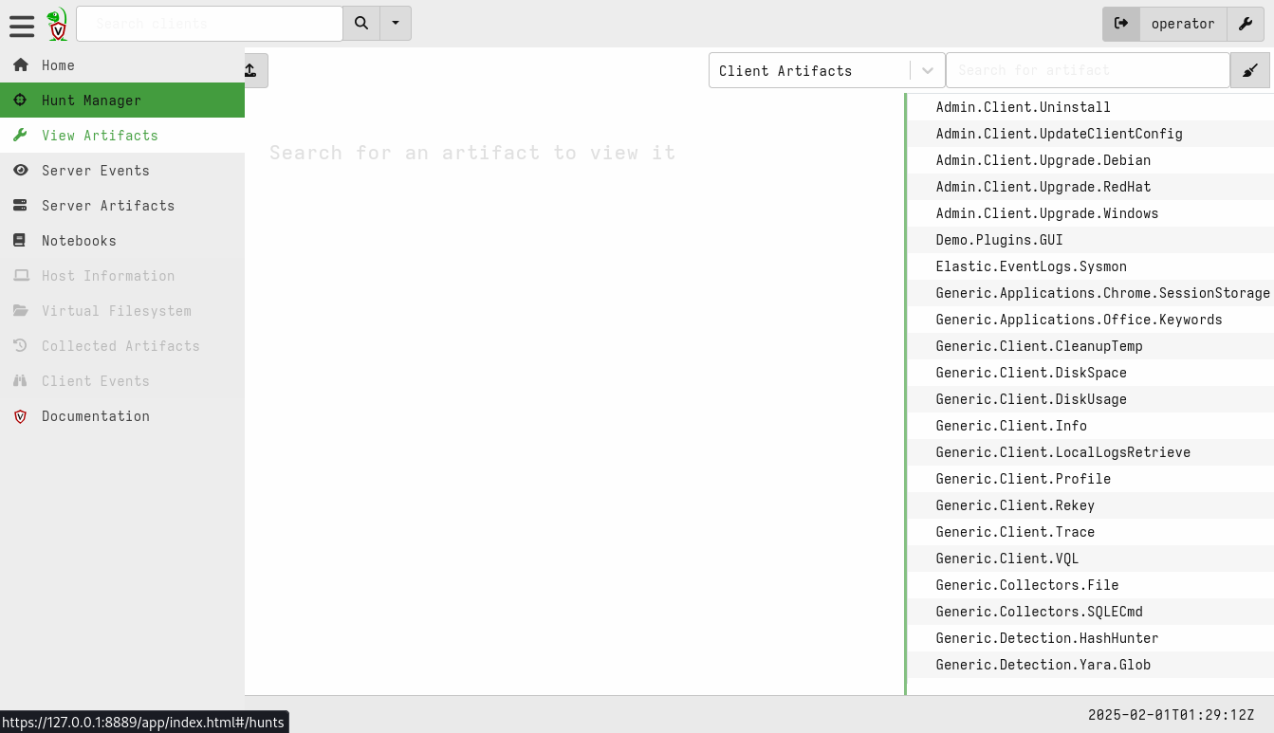Select Generic.Client.Rekey artifact

[1091, 505]
